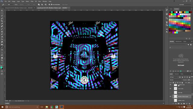This screenshot has width=193, height=109.
Task: Open pen options gear dropdown
Action: [x=49, y=5]
